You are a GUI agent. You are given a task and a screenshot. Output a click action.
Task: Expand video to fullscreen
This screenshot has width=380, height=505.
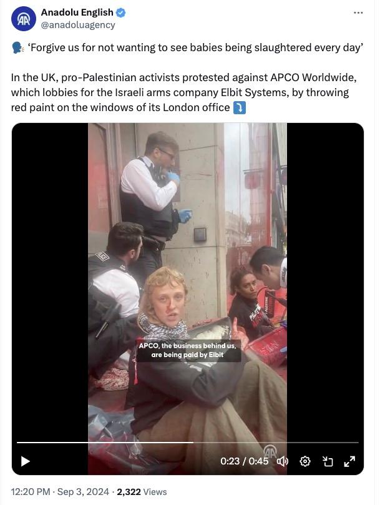(349, 461)
